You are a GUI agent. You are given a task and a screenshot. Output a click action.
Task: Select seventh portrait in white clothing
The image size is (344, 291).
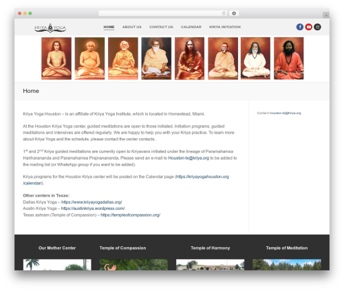point(255,58)
